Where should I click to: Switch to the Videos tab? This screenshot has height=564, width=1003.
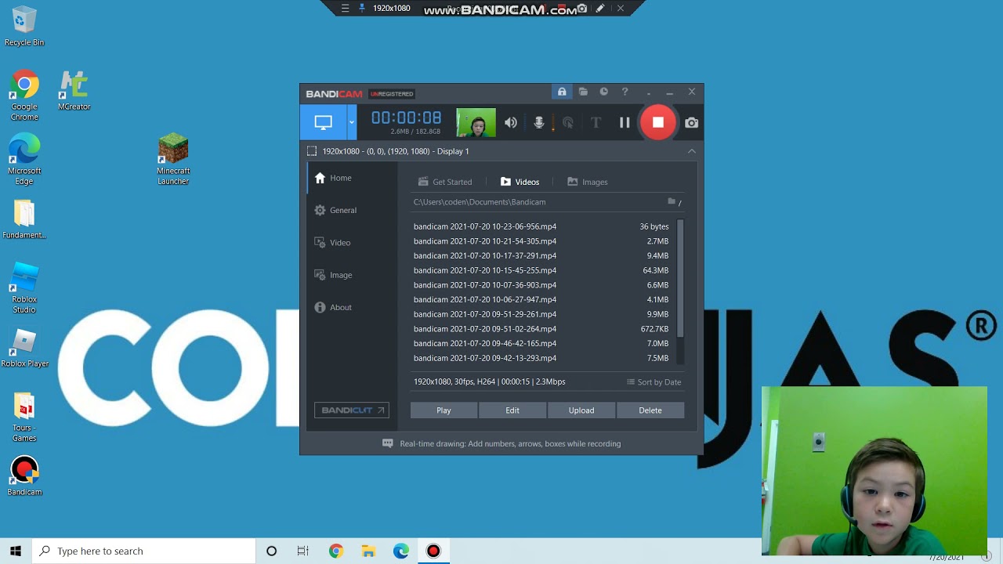click(520, 182)
